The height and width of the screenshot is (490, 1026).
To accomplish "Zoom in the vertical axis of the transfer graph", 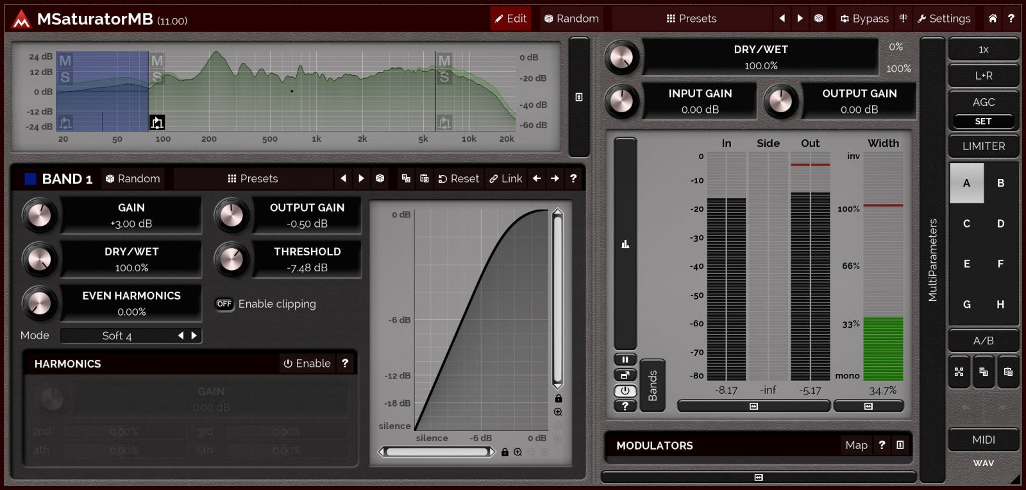I will [558, 412].
